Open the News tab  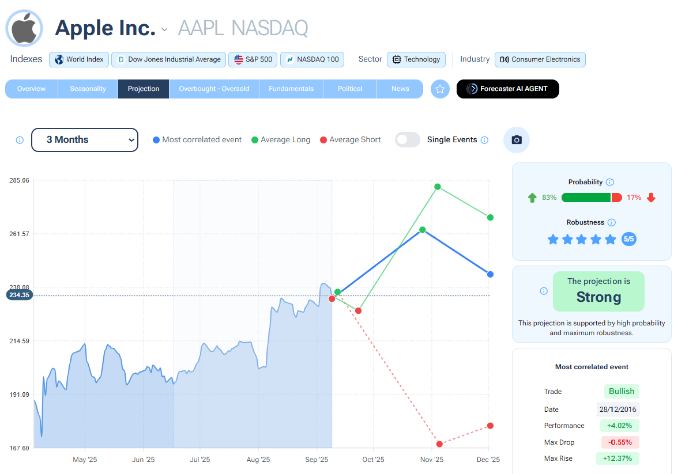400,89
